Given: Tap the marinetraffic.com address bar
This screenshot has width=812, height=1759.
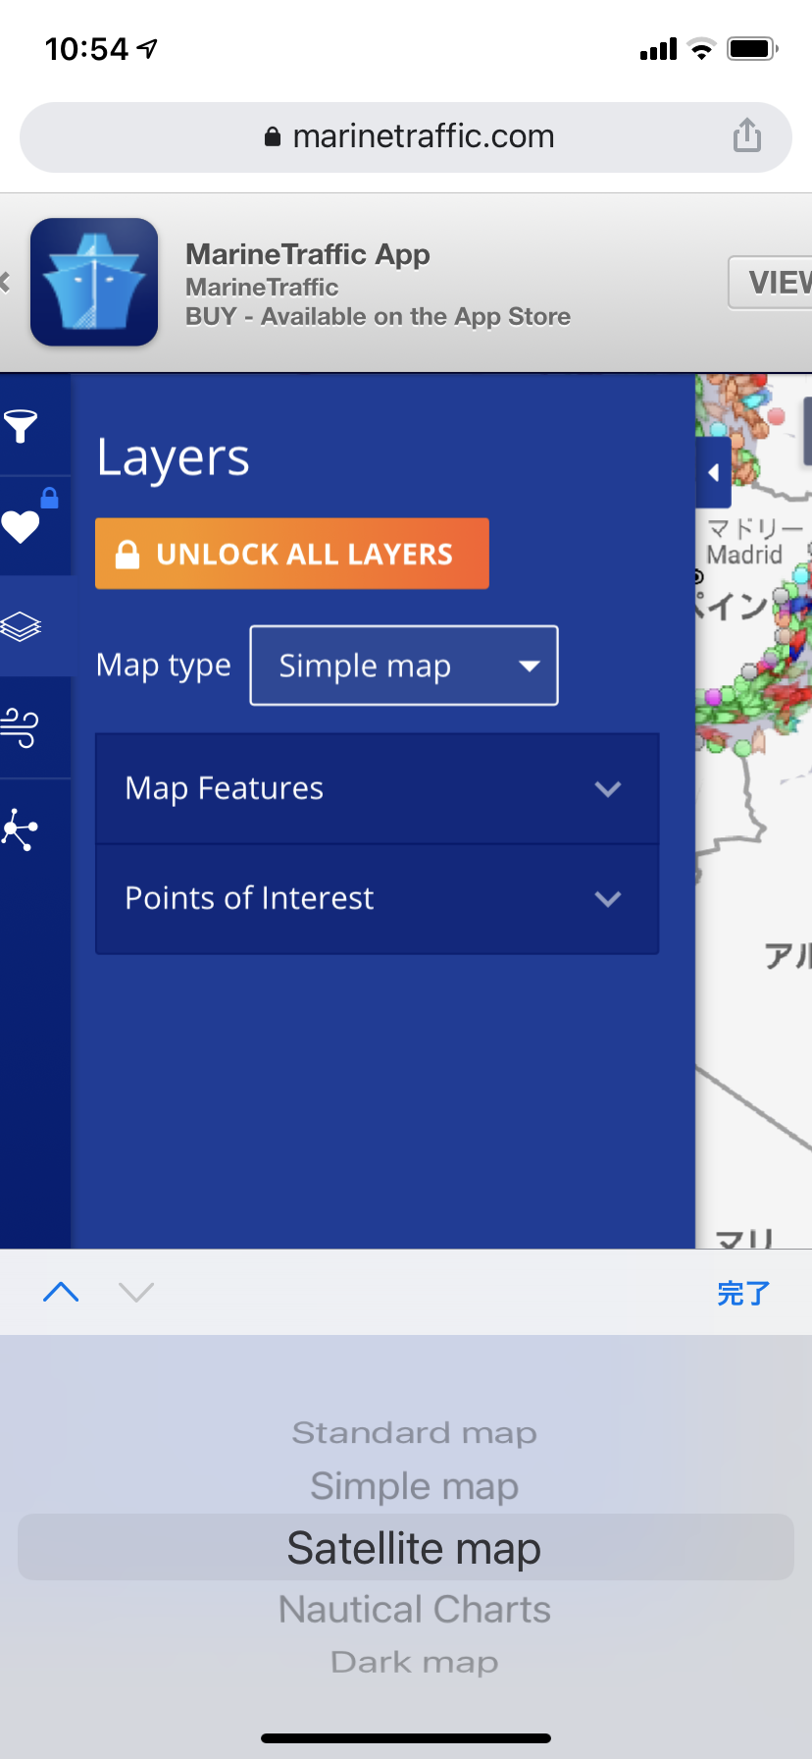Looking at the screenshot, I should pyautogui.click(x=406, y=137).
